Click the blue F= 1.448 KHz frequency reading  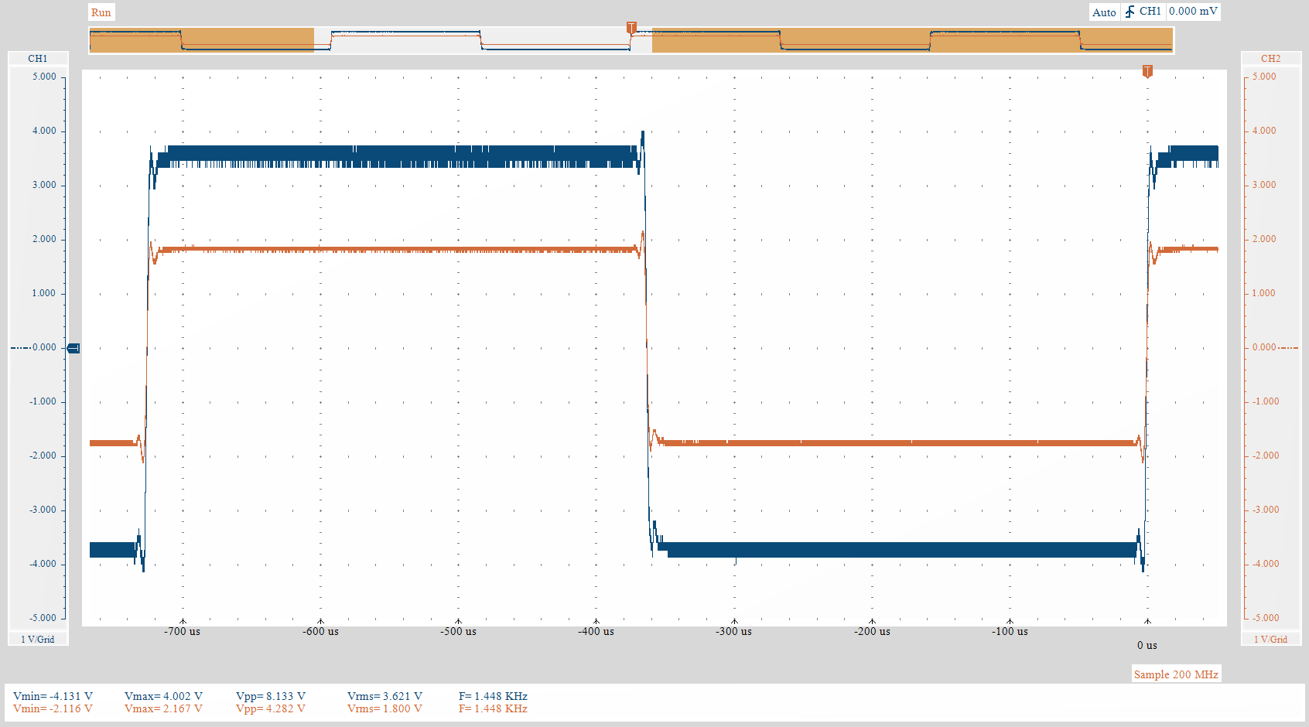click(493, 696)
